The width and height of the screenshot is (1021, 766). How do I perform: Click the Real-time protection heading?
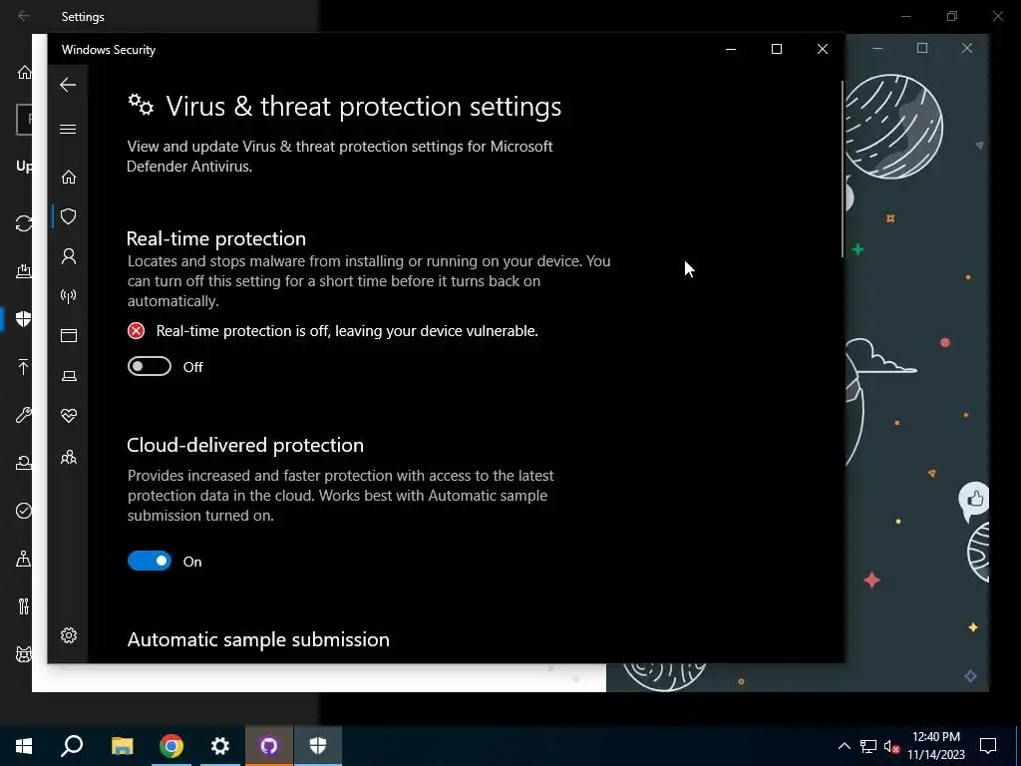pos(216,238)
